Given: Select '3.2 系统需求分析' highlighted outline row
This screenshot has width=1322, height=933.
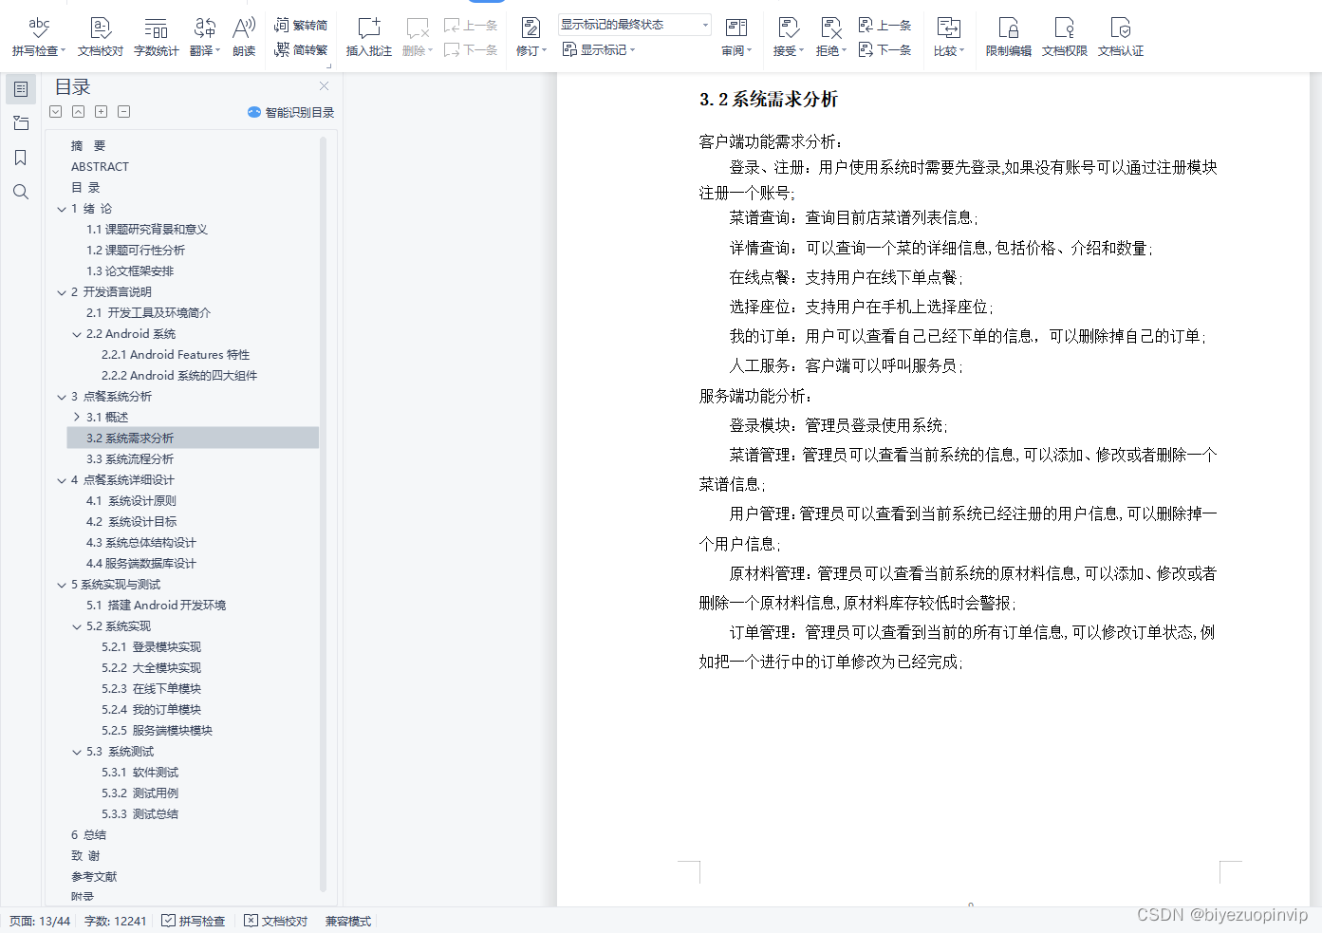Looking at the screenshot, I should [x=193, y=439].
